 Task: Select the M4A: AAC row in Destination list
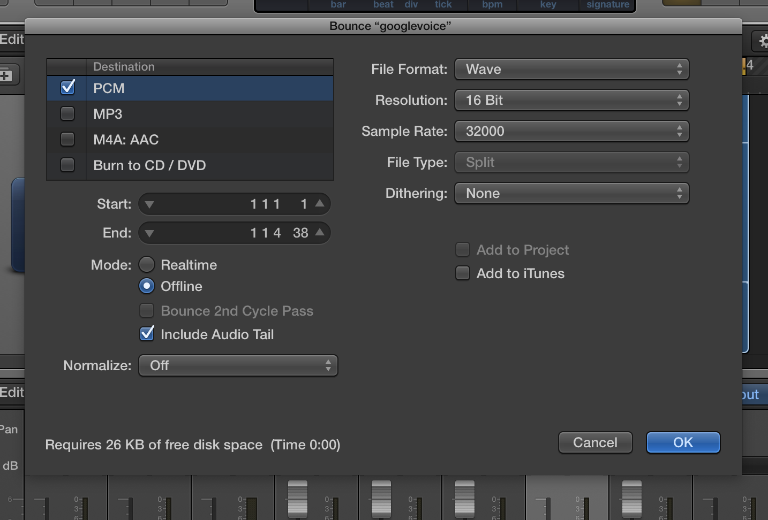pos(190,139)
